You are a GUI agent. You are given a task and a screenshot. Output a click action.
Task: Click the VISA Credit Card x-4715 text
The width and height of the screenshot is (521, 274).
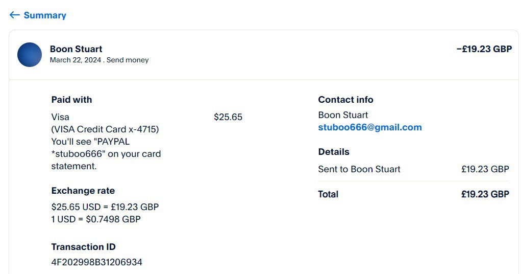105,129
